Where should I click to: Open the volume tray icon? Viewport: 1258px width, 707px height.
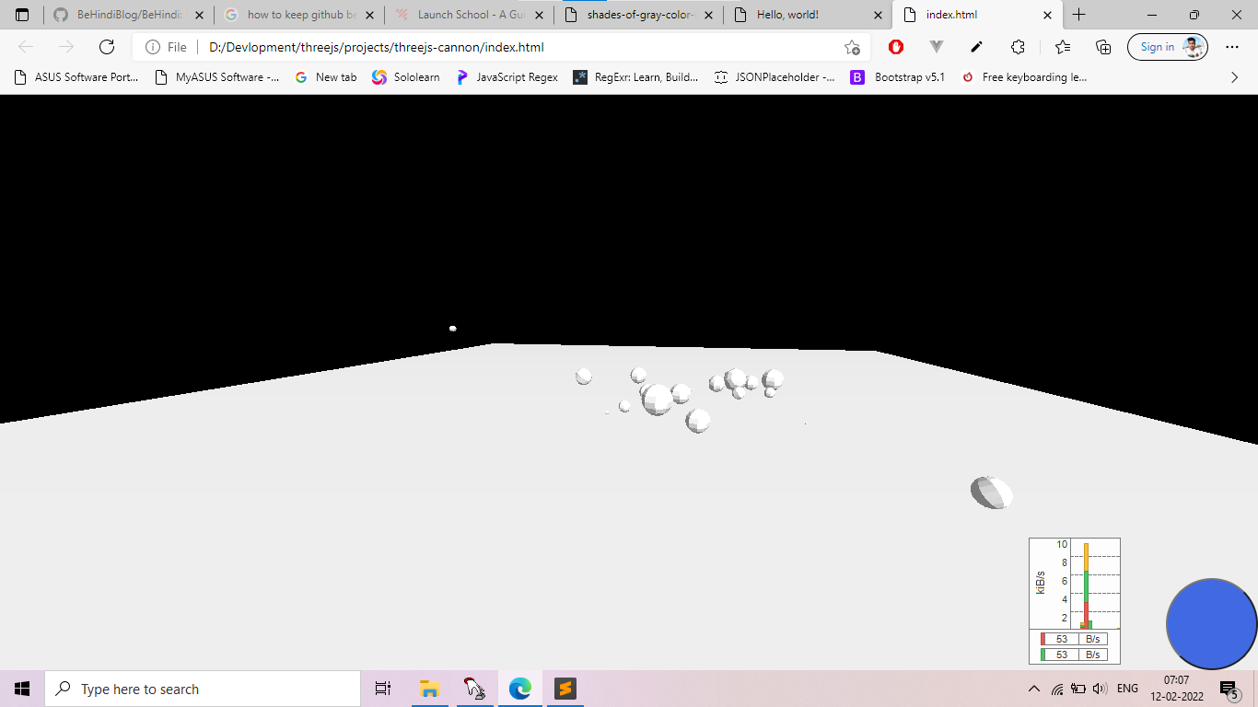point(1100,689)
